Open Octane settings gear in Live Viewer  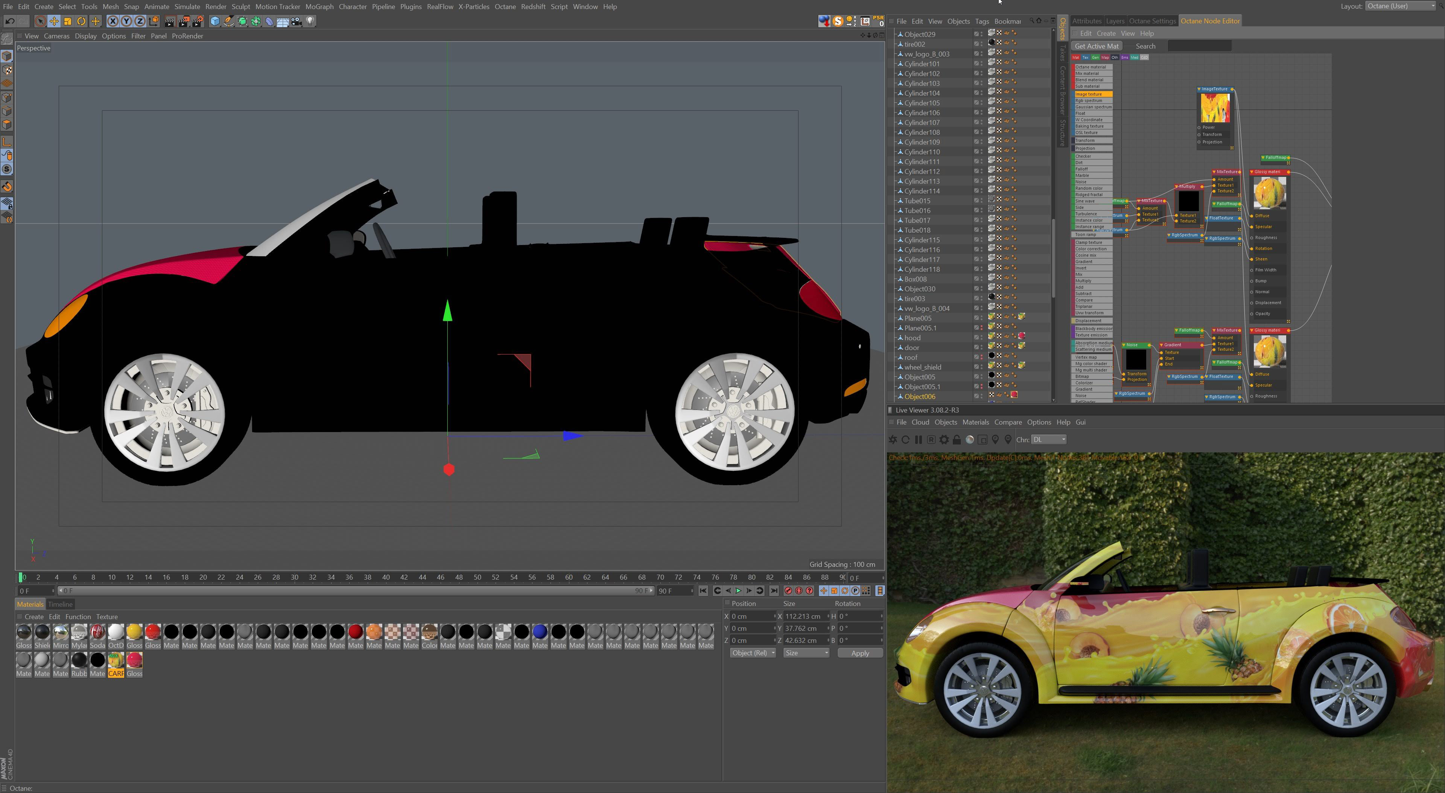click(944, 440)
